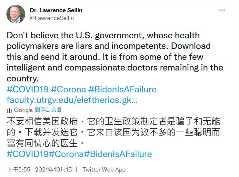Open Dr. Lawrence Sellin's profile avatar
The width and height of the screenshot is (239, 177).
tap(16, 14)
